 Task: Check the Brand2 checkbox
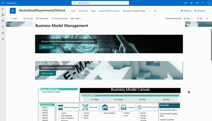pos(139,115)
